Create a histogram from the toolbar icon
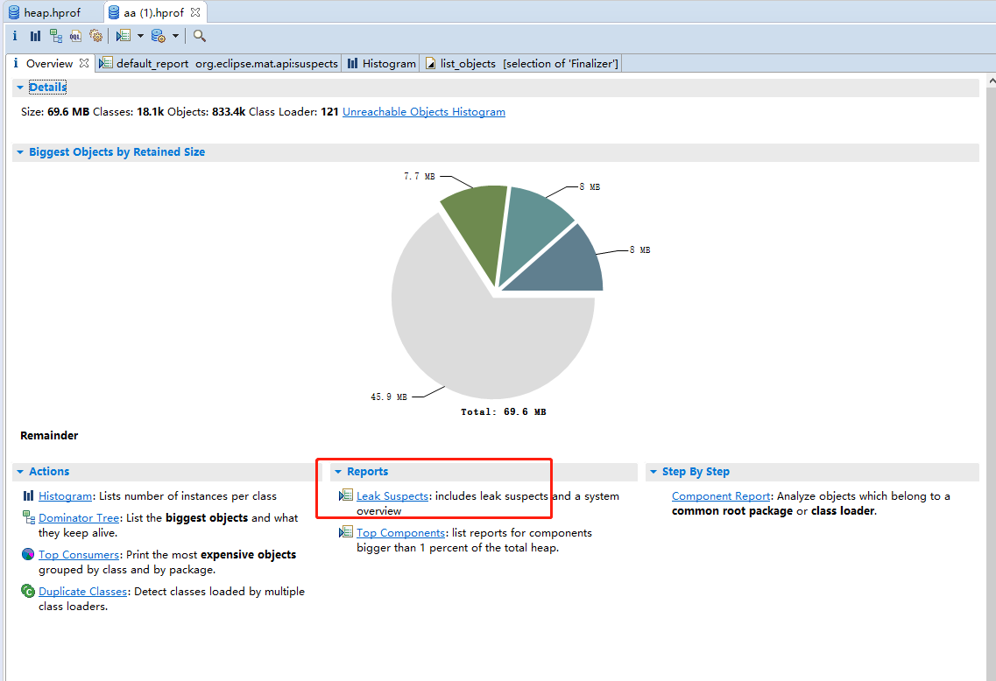Viewport: 996px width, 681px height. pyautogui.click(x=35, y=36)
